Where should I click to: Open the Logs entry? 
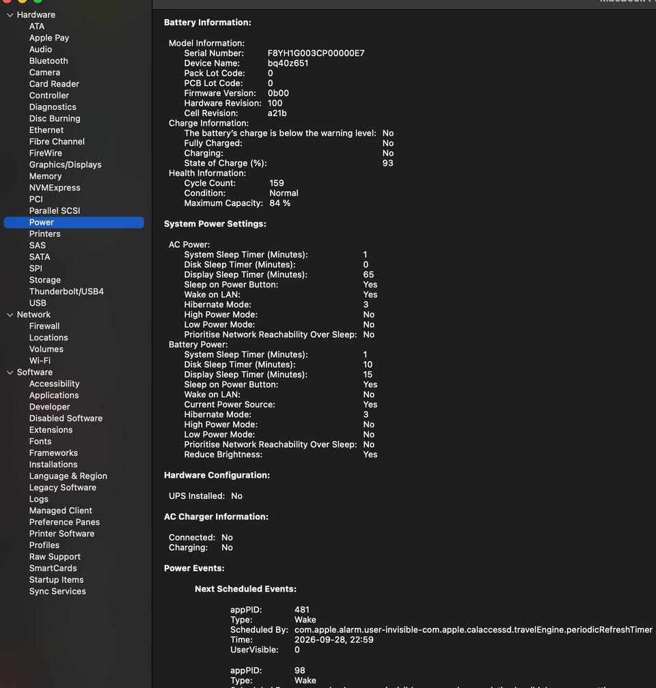click(x=39, y=500)
